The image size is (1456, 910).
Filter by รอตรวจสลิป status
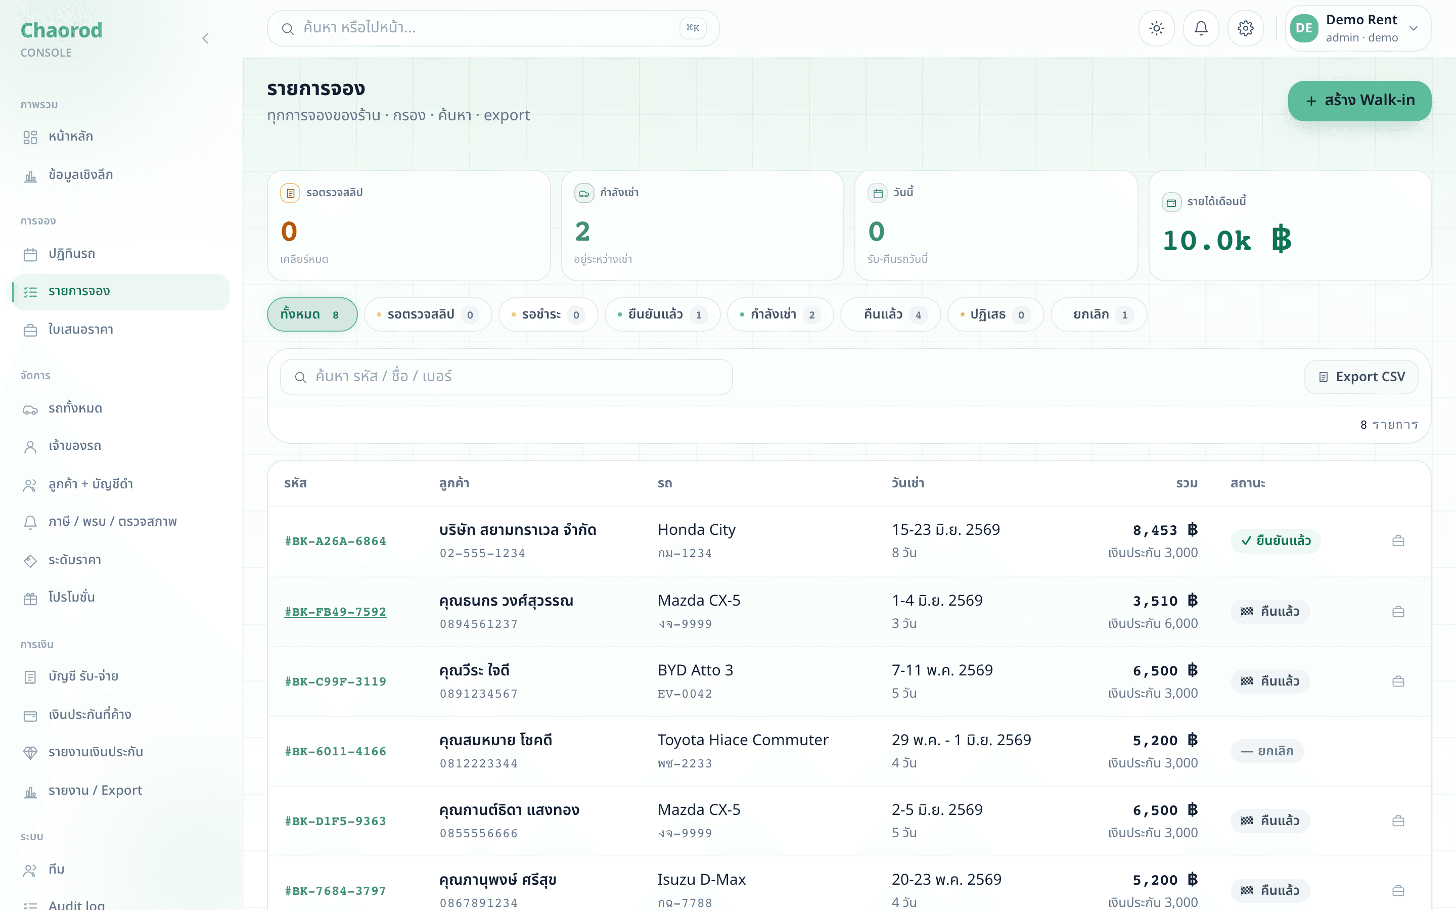point(428,314)
